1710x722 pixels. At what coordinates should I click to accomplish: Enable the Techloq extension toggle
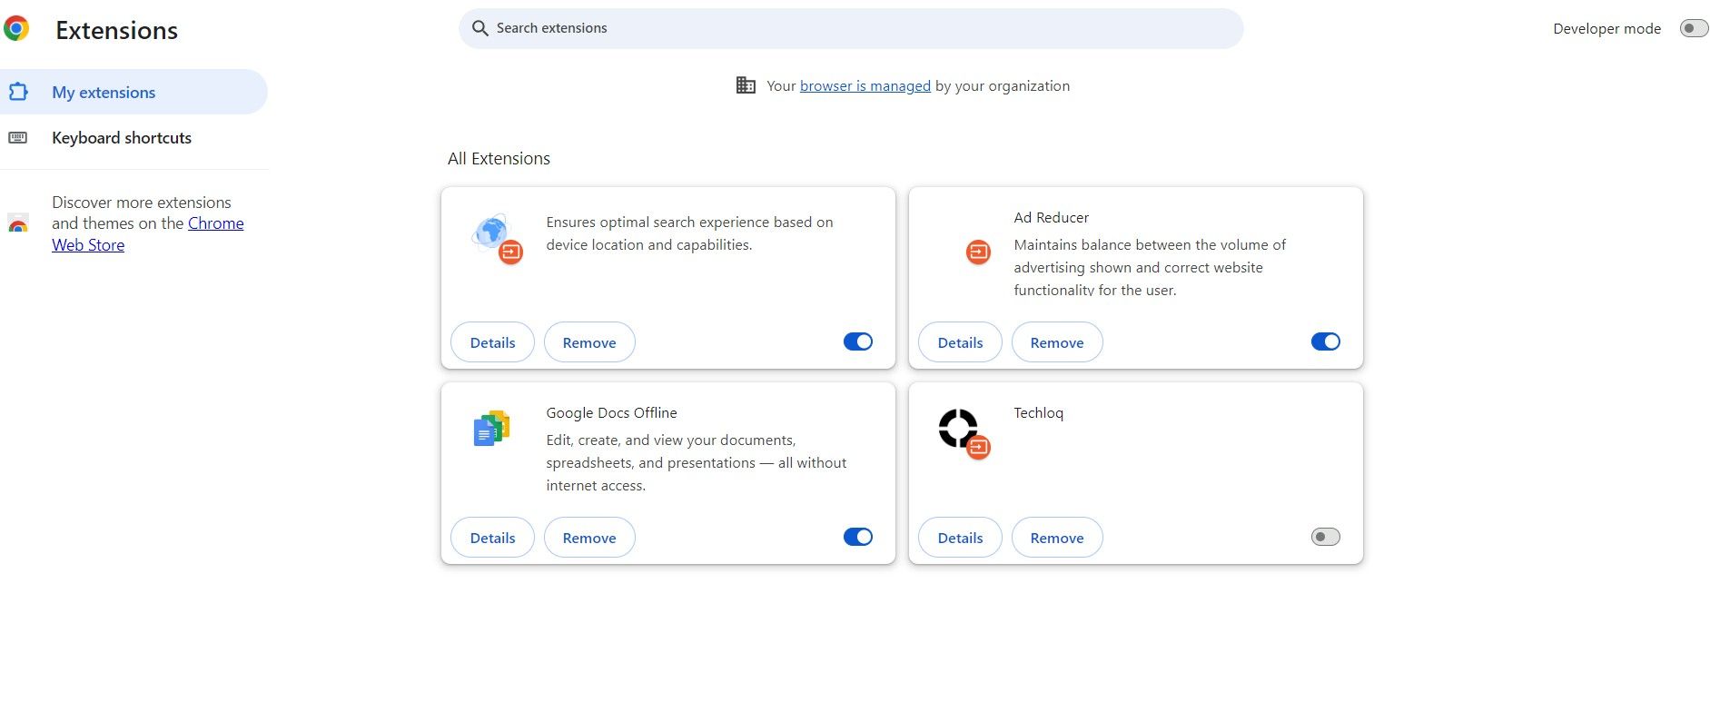(1325, 537)
